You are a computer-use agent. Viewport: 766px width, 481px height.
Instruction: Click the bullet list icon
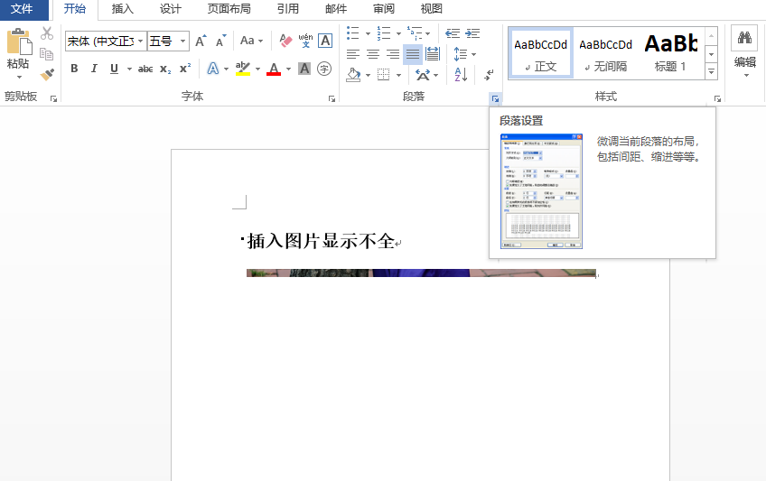[x=352, y=33]
